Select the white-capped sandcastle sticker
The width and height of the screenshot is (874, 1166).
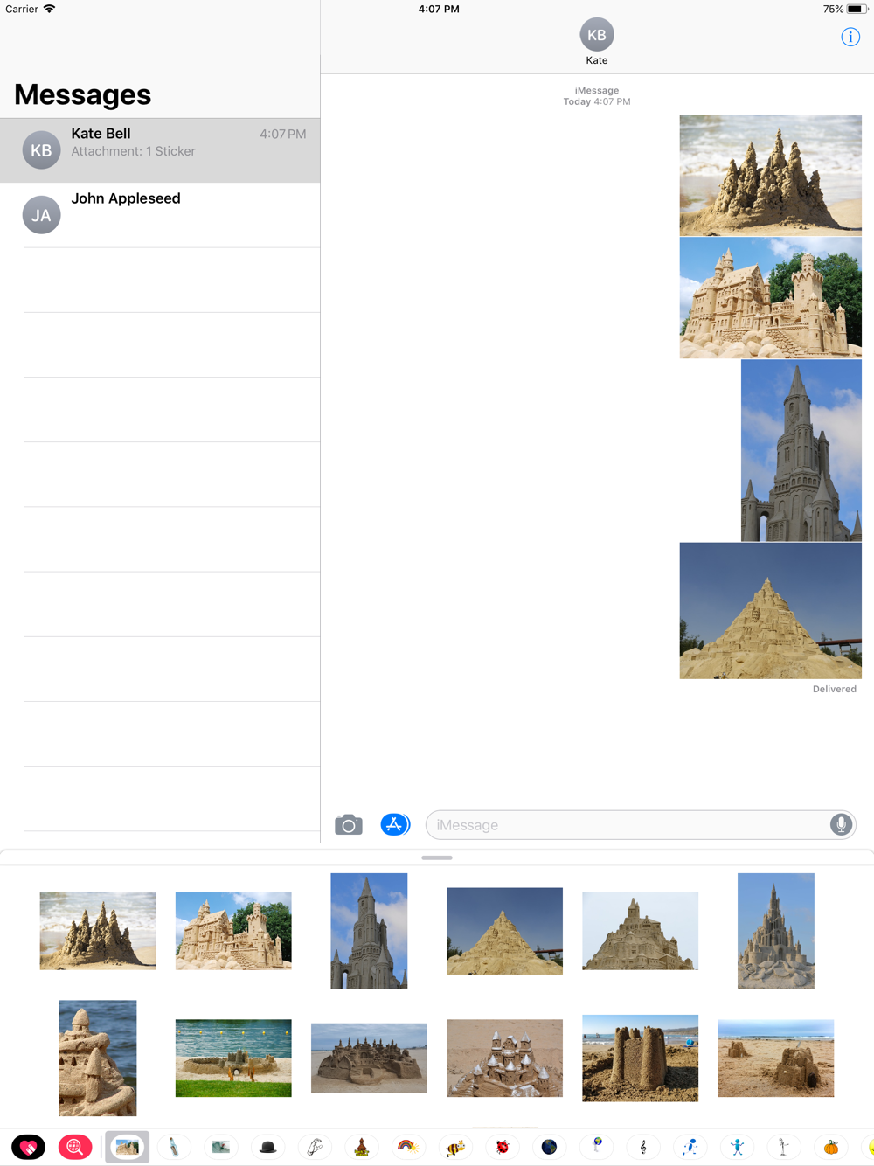504,1058
